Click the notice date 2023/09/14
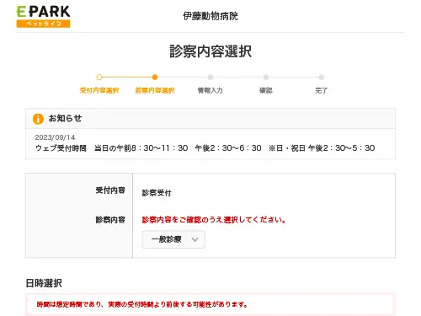The image size is (421, 316). pyautogui.click(x=55, y=137)
